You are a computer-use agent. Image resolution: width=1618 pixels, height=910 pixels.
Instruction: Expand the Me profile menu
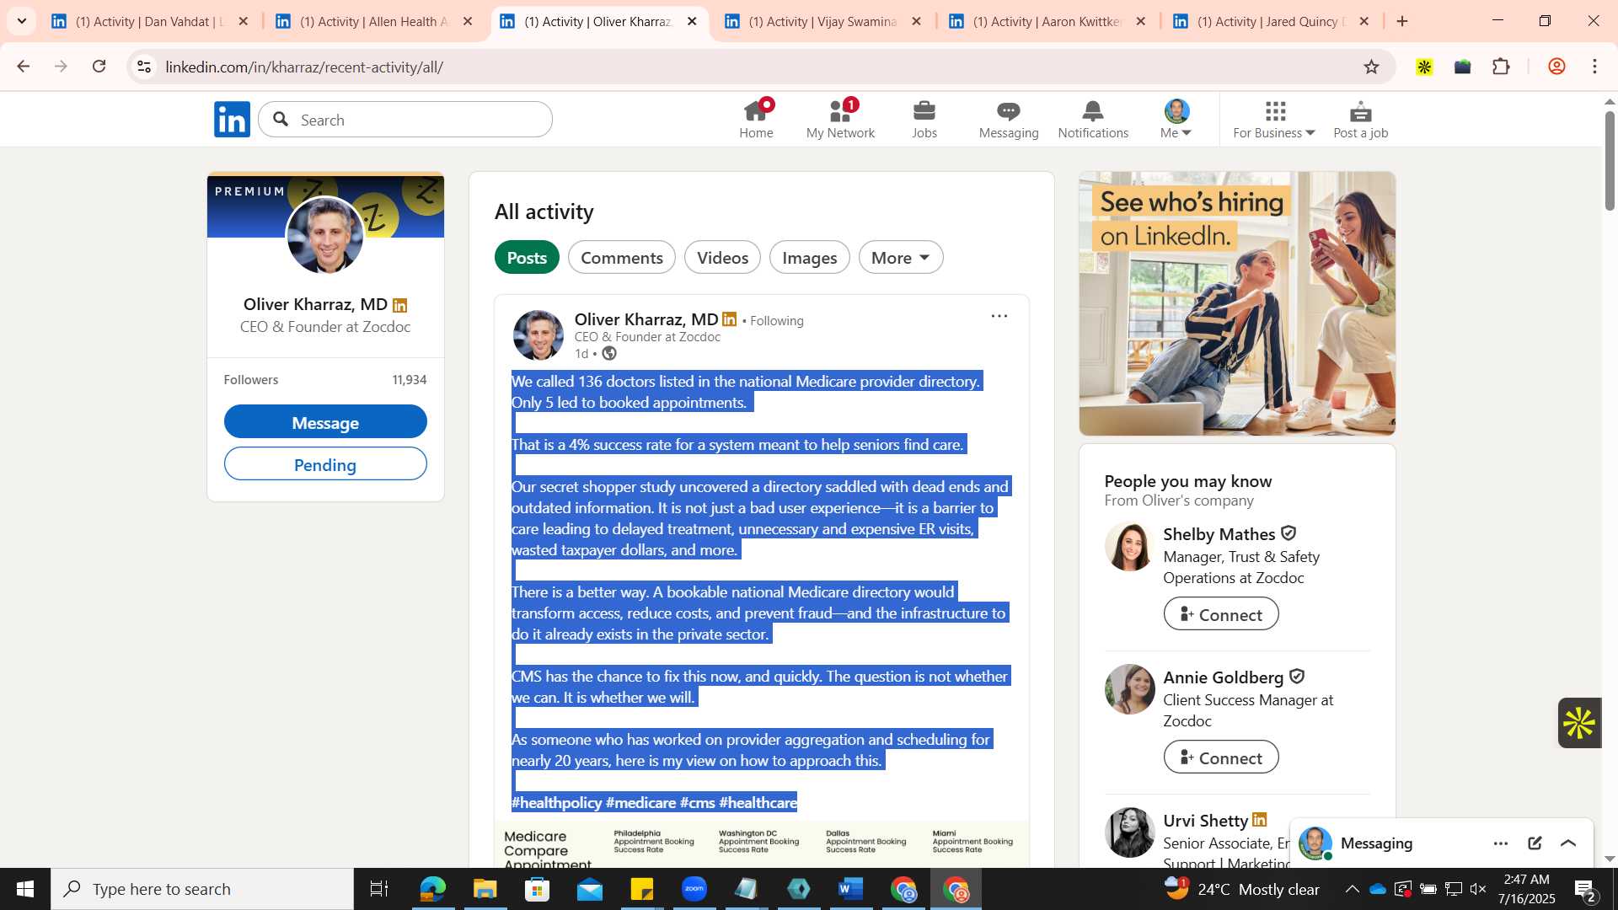1176,120
